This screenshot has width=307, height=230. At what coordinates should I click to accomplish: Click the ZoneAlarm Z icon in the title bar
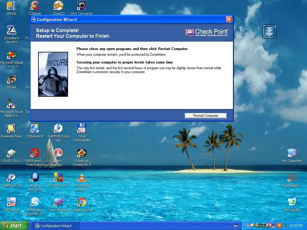point(34,19)
